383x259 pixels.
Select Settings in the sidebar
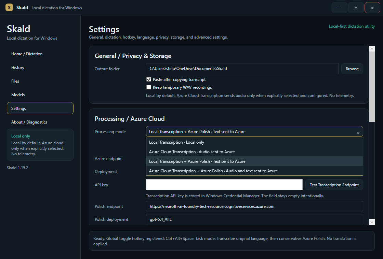coord(40,108)
